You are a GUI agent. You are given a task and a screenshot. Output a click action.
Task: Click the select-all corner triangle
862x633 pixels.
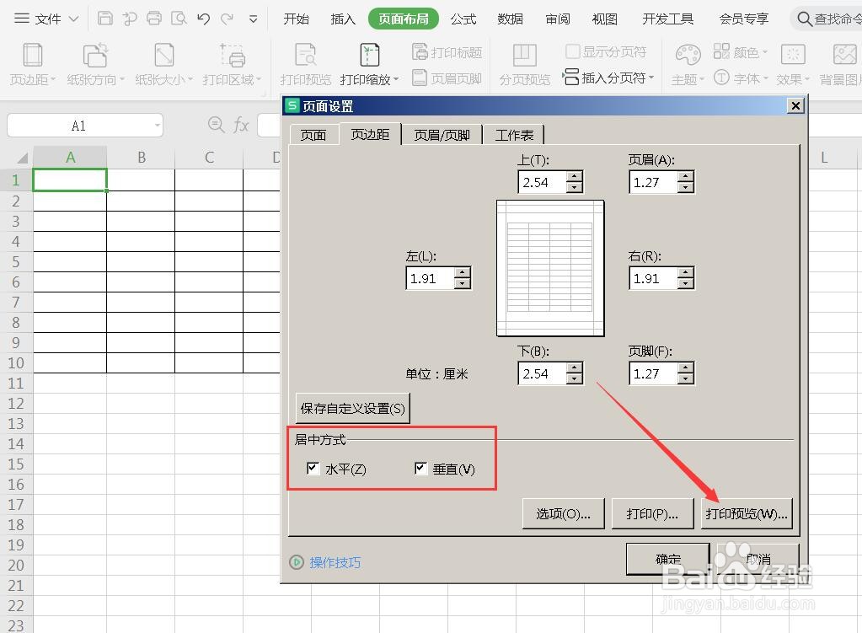22,158
